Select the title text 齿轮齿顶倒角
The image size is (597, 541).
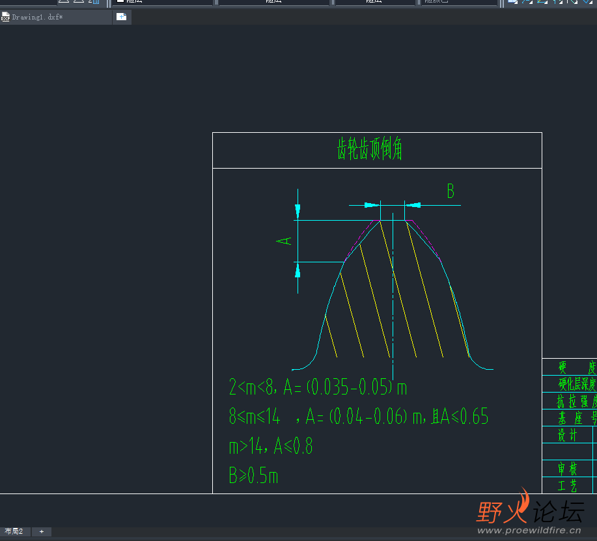point(369,150)
